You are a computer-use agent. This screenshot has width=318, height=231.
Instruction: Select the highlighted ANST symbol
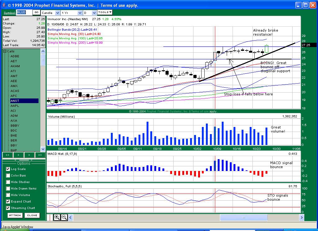24,101
